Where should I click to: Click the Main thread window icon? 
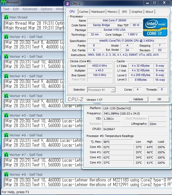6,17
